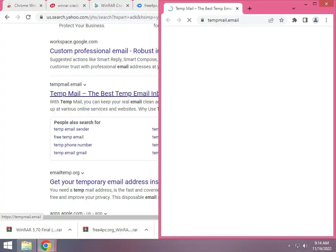
Task: Close the winrar crack search tab
Action: (x=84, y=6)
